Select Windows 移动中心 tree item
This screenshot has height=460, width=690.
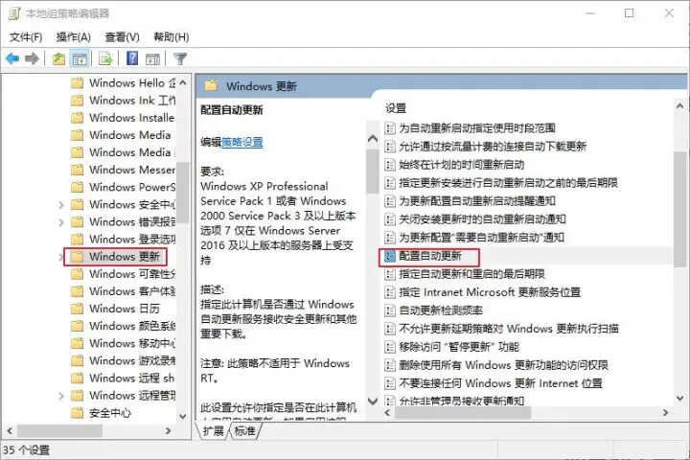point(132,343)
